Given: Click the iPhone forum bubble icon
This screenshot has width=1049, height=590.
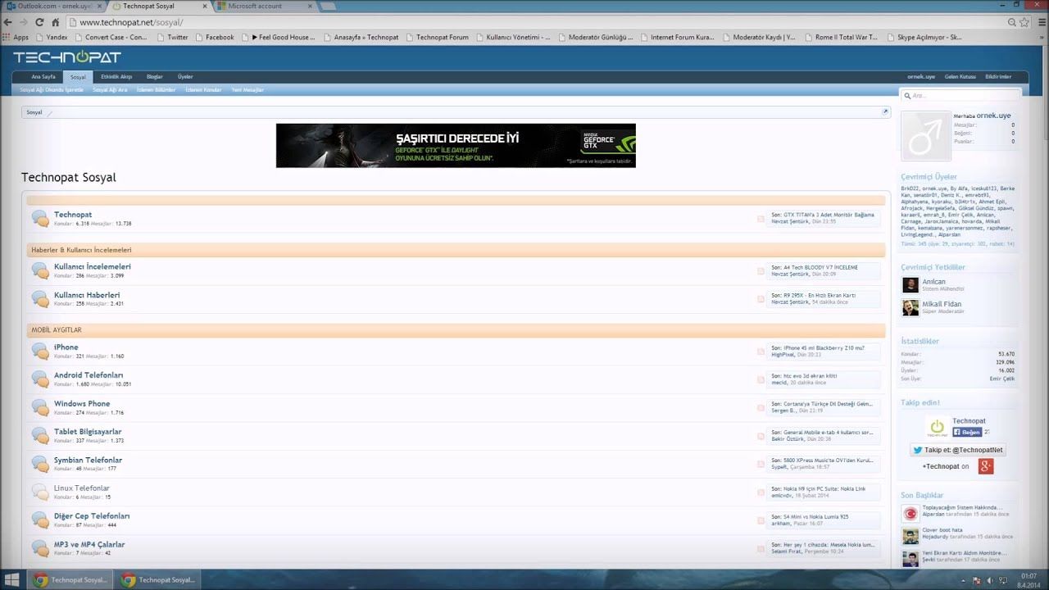Looking at the screenshot, I should [x=40, y=352].
